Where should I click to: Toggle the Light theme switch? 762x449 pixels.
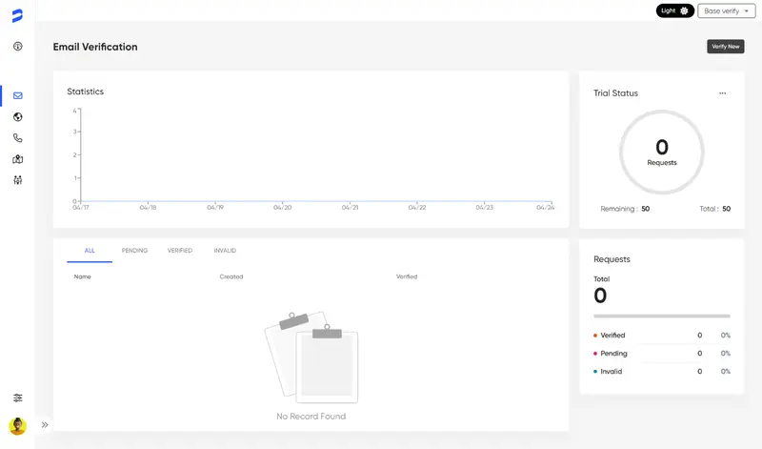(675, 10)
